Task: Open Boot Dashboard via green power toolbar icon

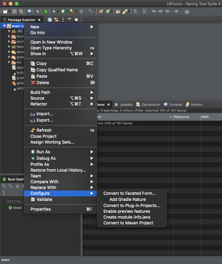Action: 46,12
